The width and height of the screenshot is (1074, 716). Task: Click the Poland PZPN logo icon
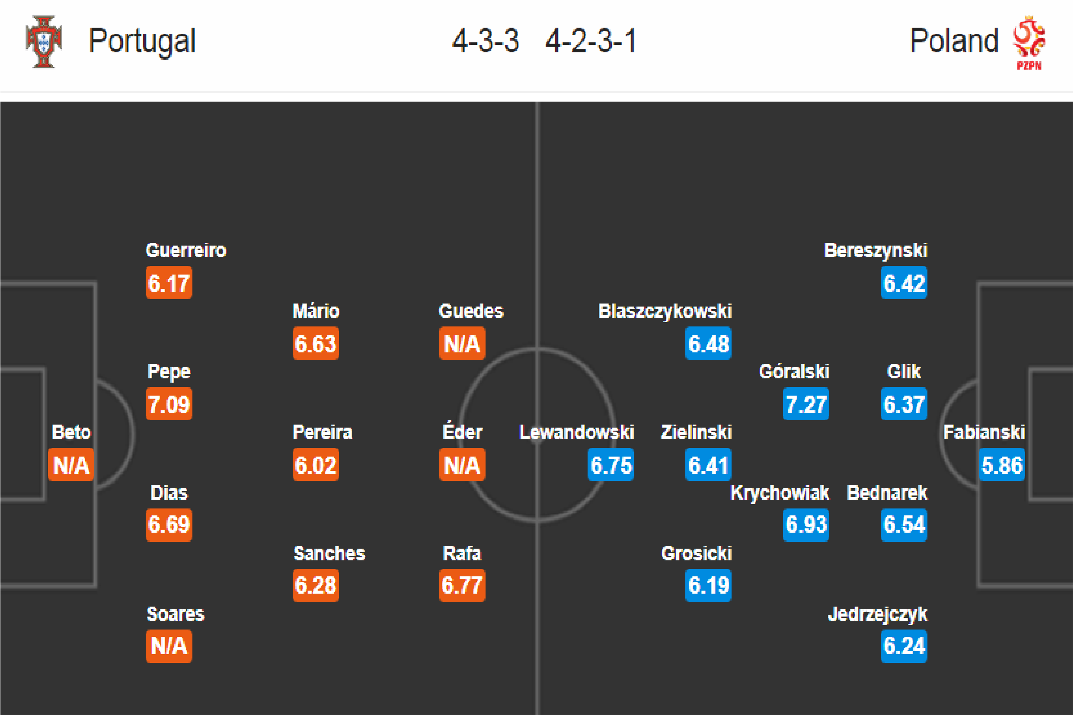(1029, 42)
